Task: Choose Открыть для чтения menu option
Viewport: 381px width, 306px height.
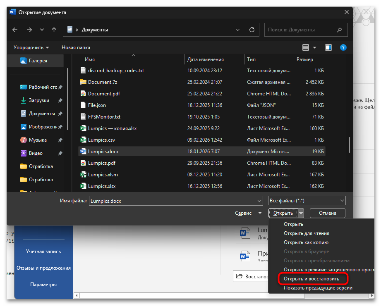Action: pos(306,233)
